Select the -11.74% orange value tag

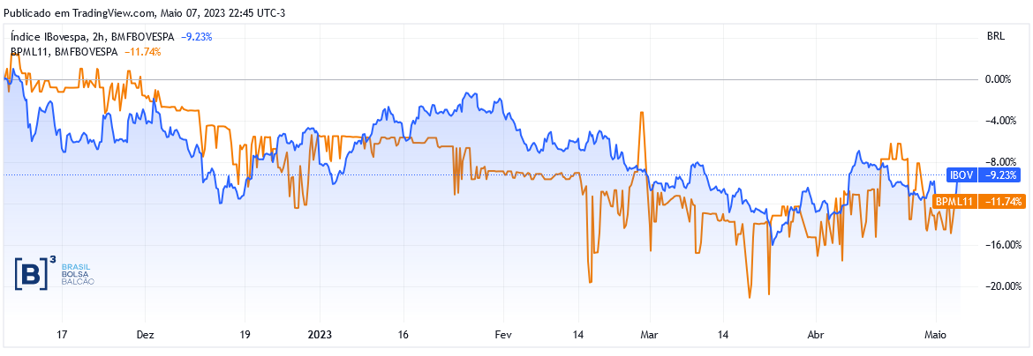click(x=1002, y=202)
